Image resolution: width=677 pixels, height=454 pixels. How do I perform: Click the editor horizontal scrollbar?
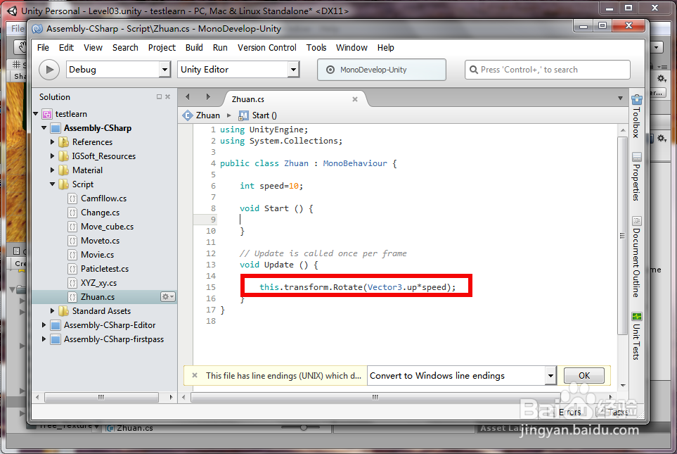pos(375,397)
